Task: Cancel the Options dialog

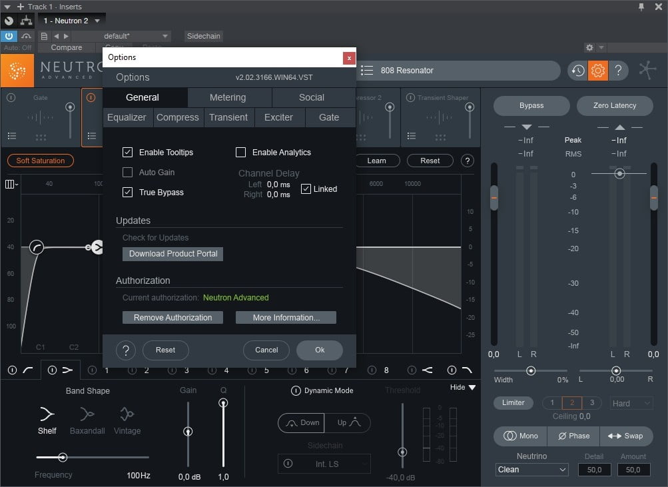Action: (266, 350)
